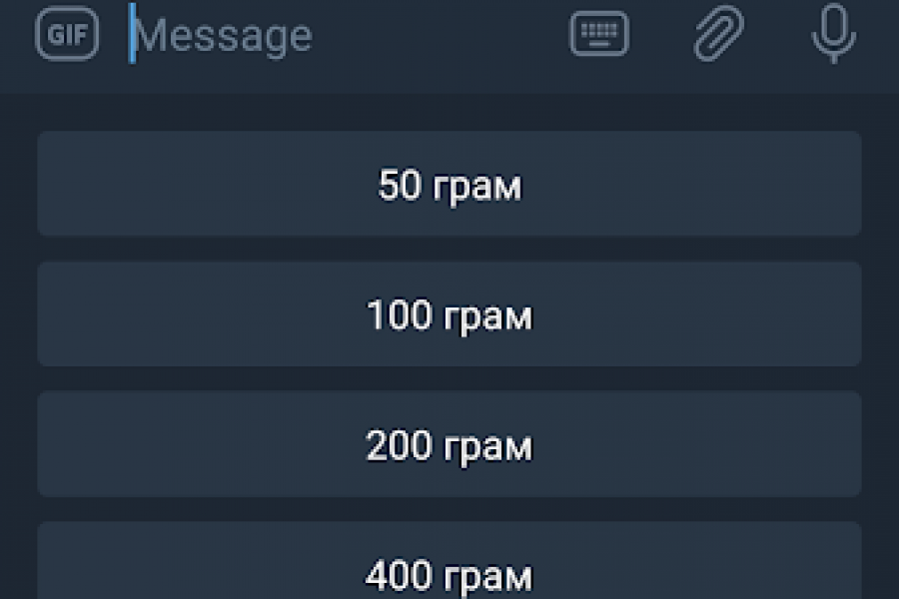Choose 200 грам from the keyboard
This screenshot has height=599, width=899.
(449, 444)
